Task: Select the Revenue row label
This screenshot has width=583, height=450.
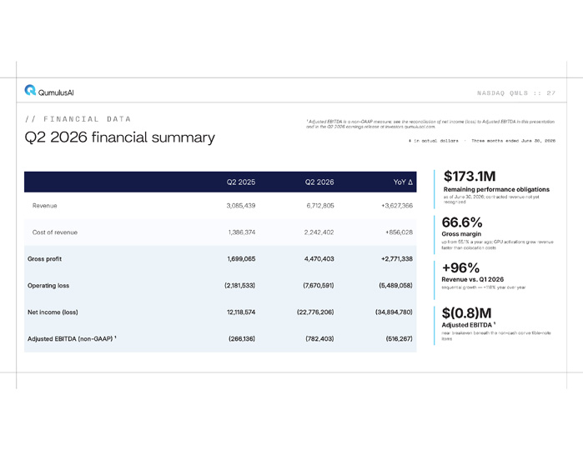Action: [x=44, y=206]
